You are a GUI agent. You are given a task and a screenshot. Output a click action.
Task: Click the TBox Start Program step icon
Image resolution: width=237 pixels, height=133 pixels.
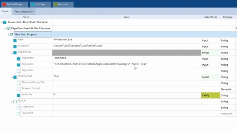click(x=11, y=34)
